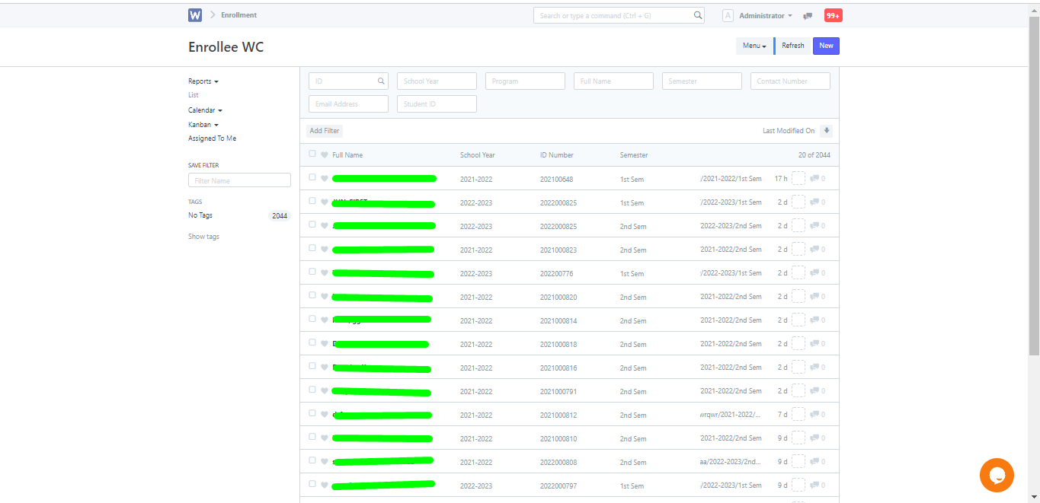Tick the select-all checkbox in the list header
The width and height of the screenshot is (1040, 503).
point(312,154)
